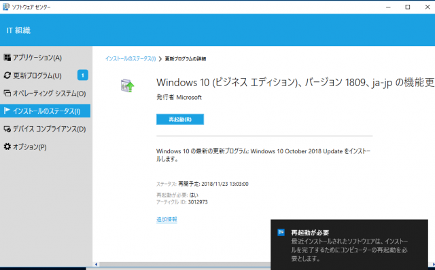The height and width of the screenshot is (270, 435).
Task: Click the Software Center title bar app icon
Action: pyautogui.click(x=6, y=7)
